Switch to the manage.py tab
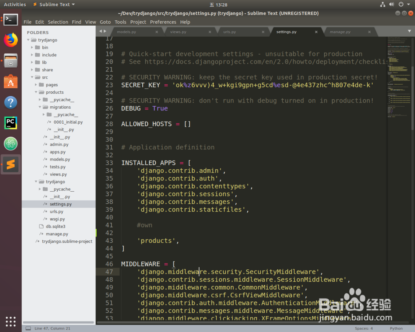 click(x=340, y=32)
